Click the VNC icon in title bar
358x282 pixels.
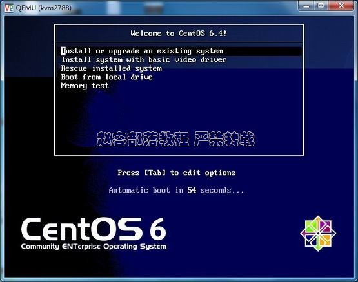tap(8, 8)
